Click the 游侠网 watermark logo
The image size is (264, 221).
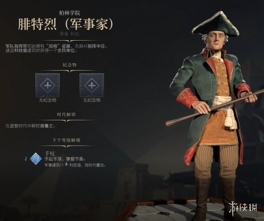[x=243, y=207]
